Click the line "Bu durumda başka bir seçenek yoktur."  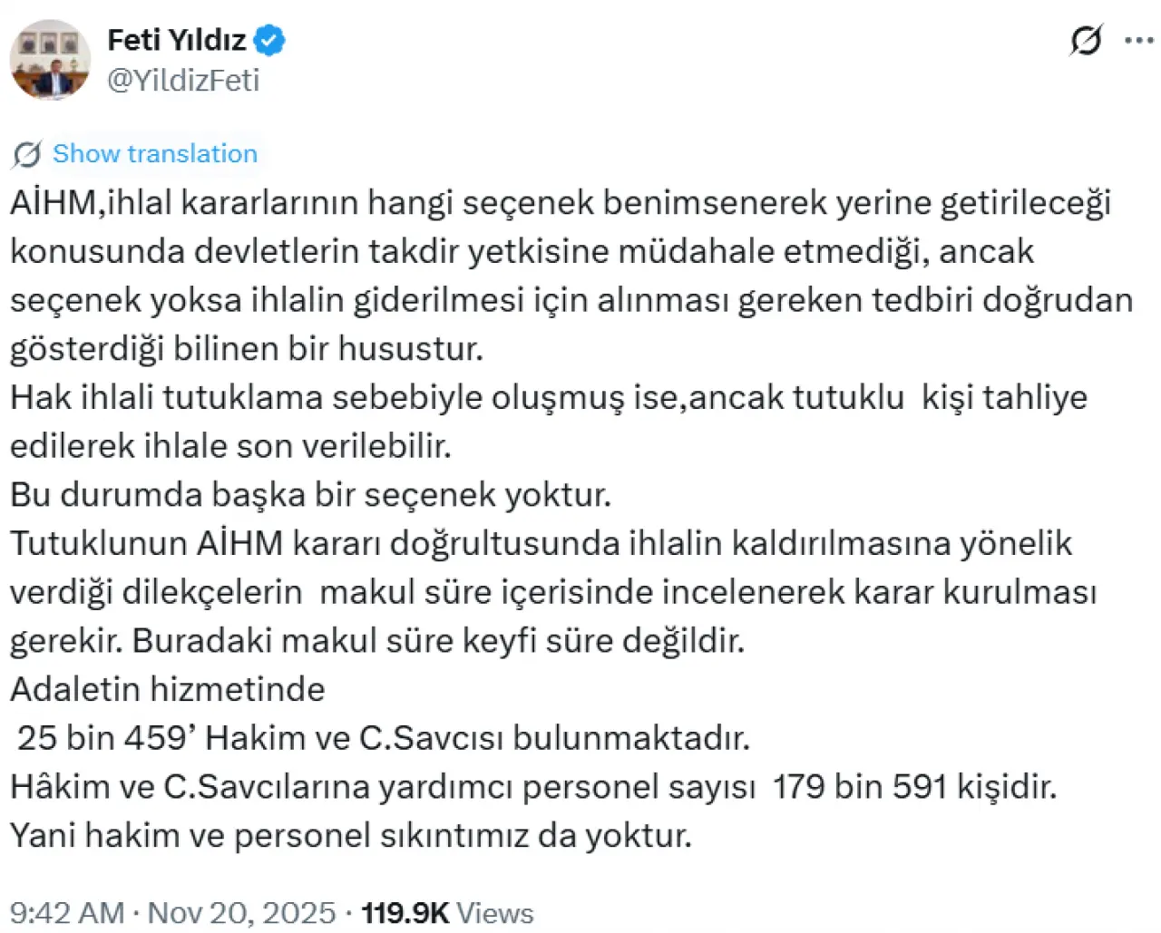(x=310, y=494)
